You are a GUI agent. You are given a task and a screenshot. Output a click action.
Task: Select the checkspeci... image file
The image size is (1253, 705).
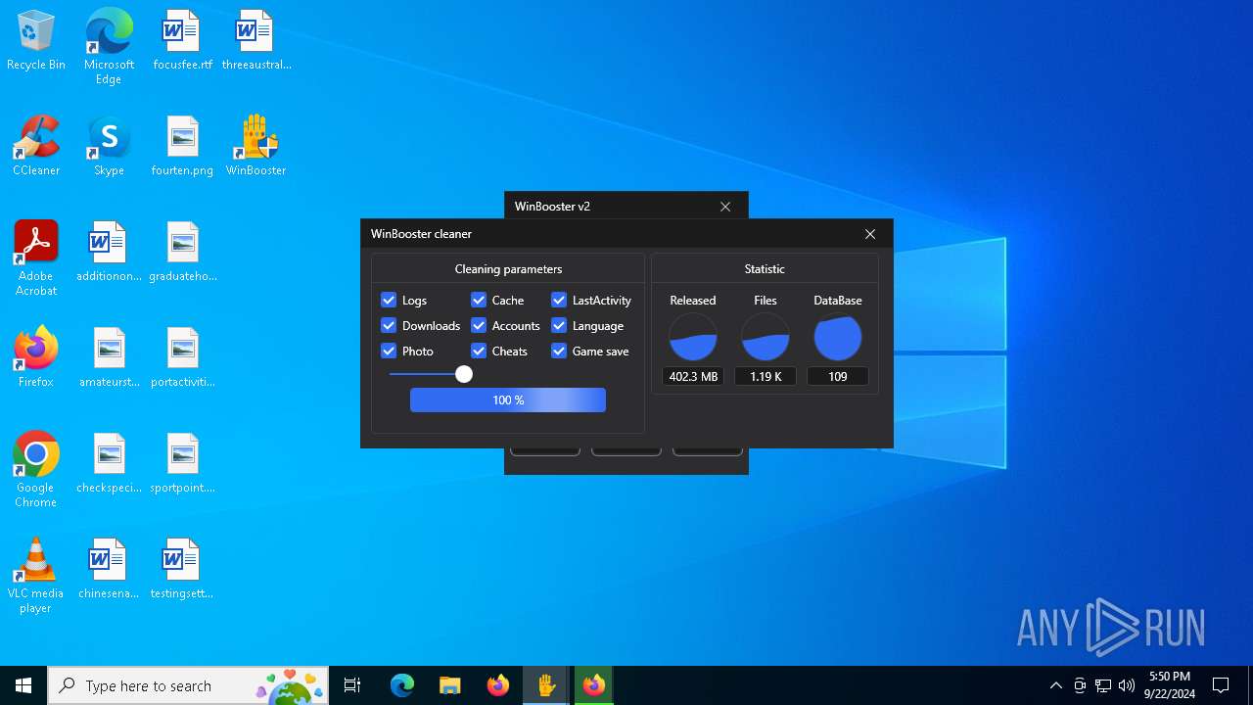point(109,464)
